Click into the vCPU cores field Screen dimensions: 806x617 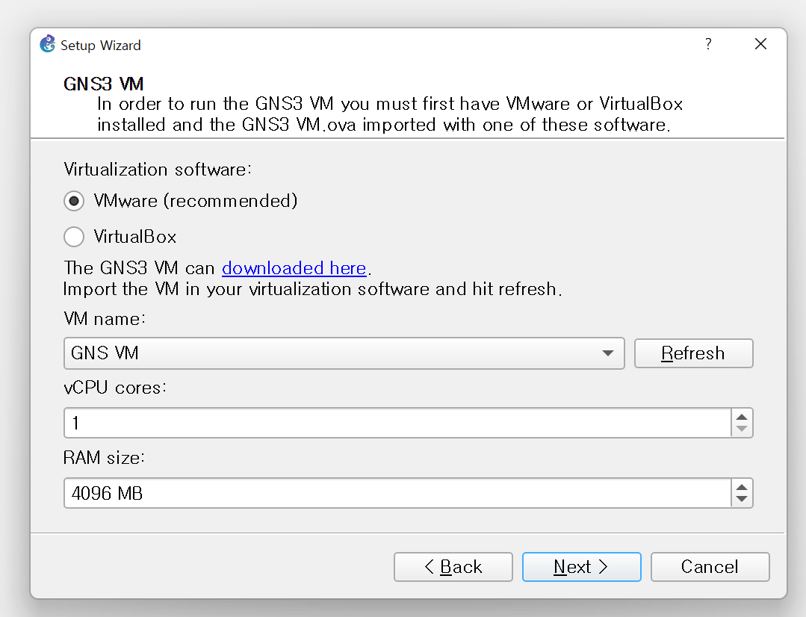coord(397,423)
